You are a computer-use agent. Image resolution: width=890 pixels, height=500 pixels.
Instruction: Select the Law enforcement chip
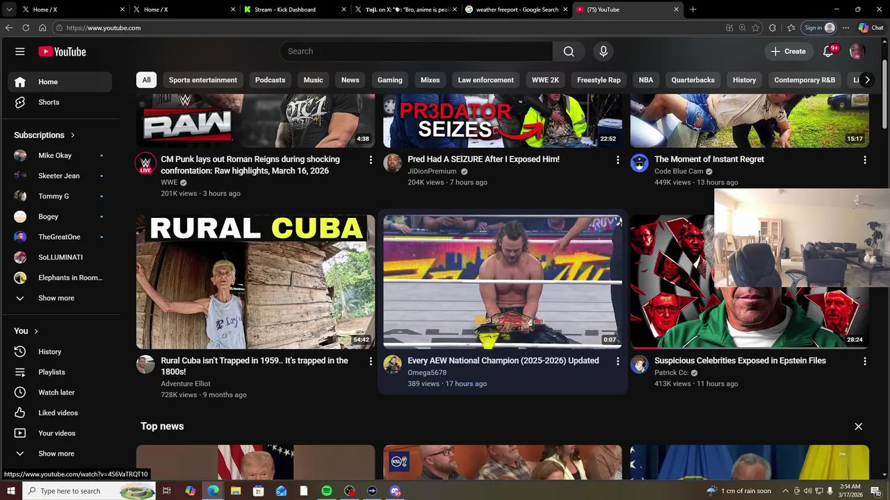pos(485,80)
